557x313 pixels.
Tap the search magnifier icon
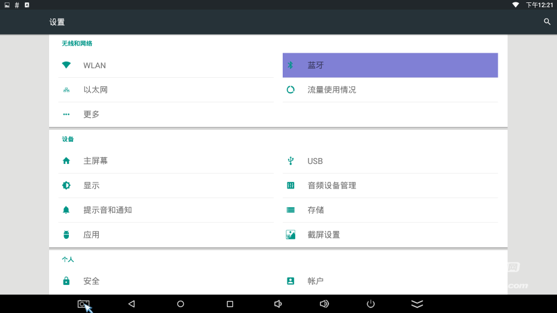click(546, 22)
